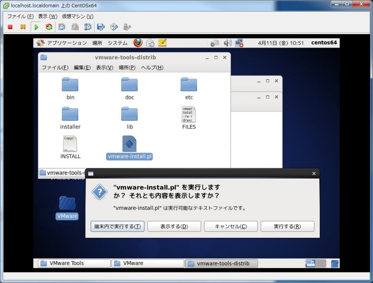
Task: Open ヘルプ(H) menu in the file browser
Action: 152,68
